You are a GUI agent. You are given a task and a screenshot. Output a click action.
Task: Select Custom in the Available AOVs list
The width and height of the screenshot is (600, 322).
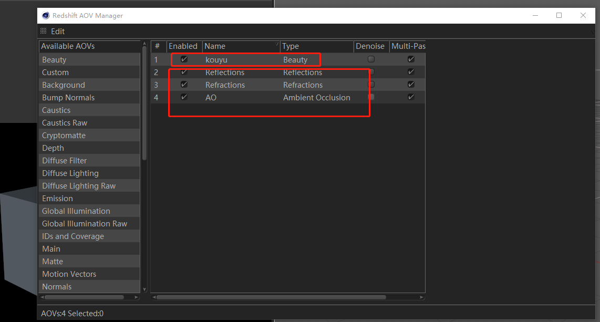(89, 72)
